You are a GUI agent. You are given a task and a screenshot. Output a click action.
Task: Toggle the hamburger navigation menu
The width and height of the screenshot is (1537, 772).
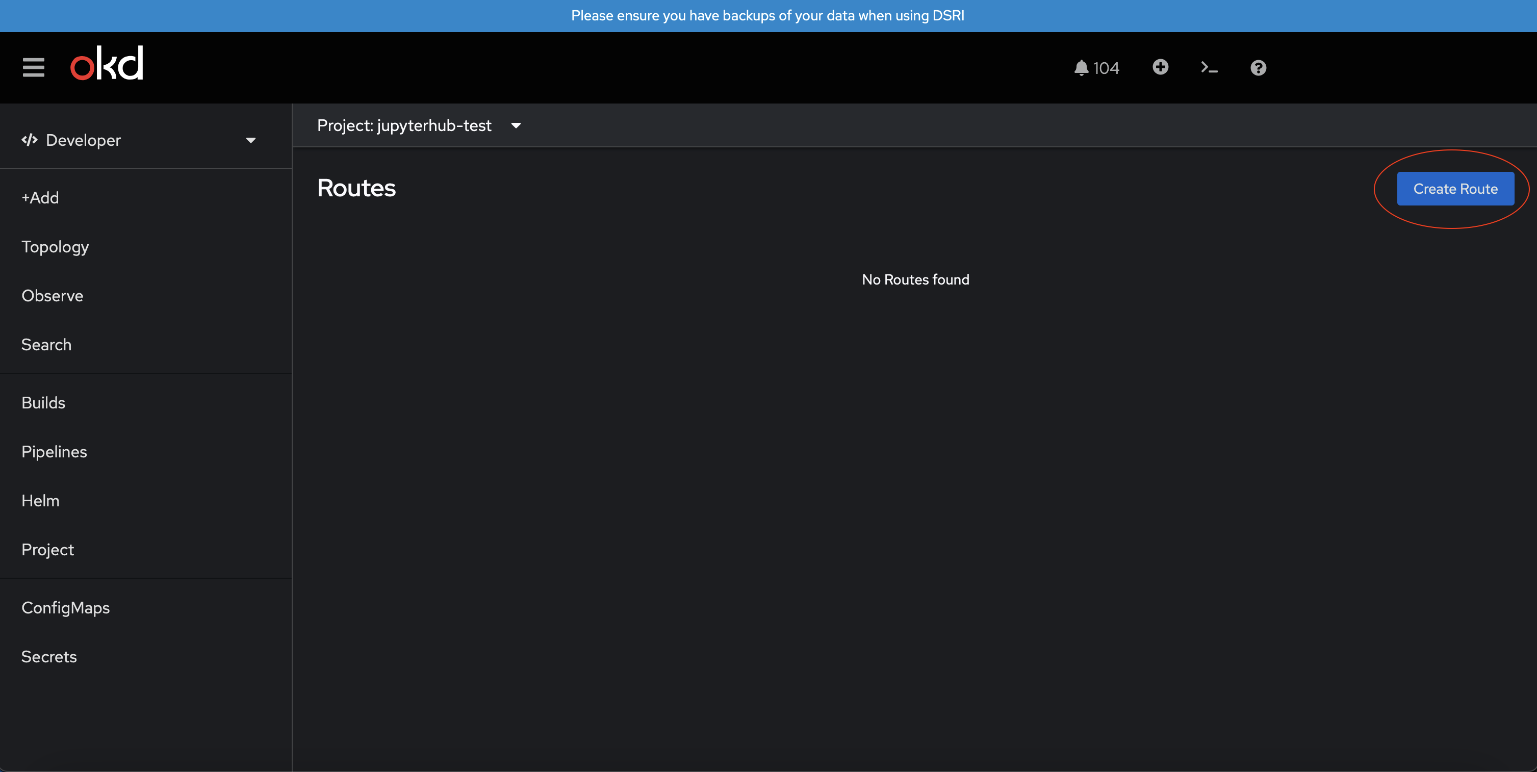[x=34, y=67]
